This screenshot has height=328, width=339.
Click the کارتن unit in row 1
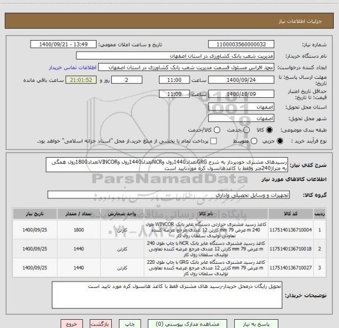pyautogui.click(x=122, y=230)
